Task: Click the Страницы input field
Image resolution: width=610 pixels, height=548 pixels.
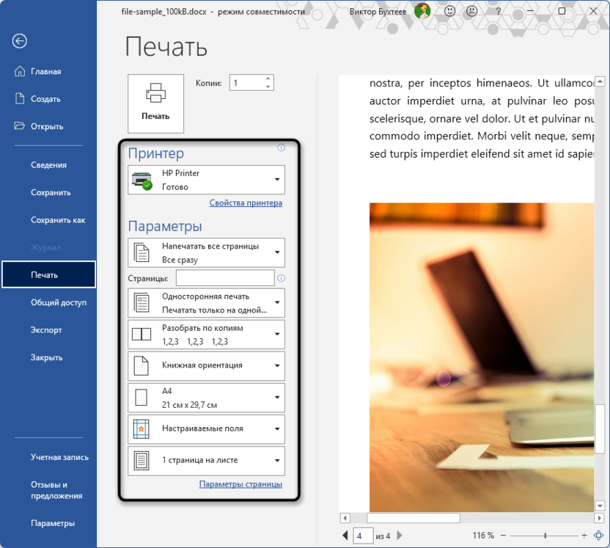Action: (225, 278)
